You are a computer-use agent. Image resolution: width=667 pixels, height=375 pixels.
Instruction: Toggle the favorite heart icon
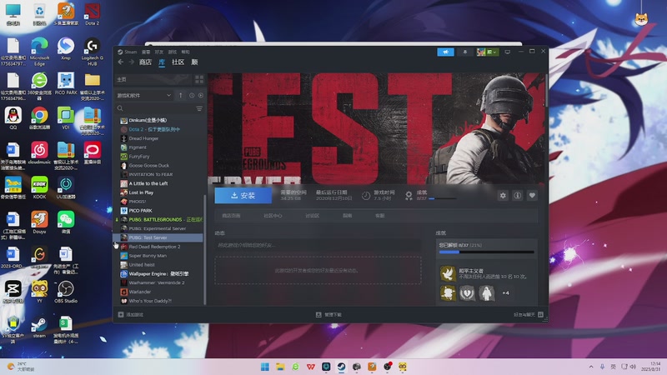pos(532,196)
